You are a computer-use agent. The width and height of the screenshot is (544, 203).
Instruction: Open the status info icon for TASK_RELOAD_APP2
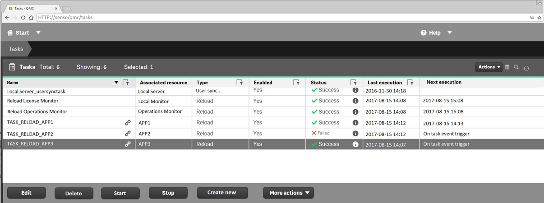355,134
